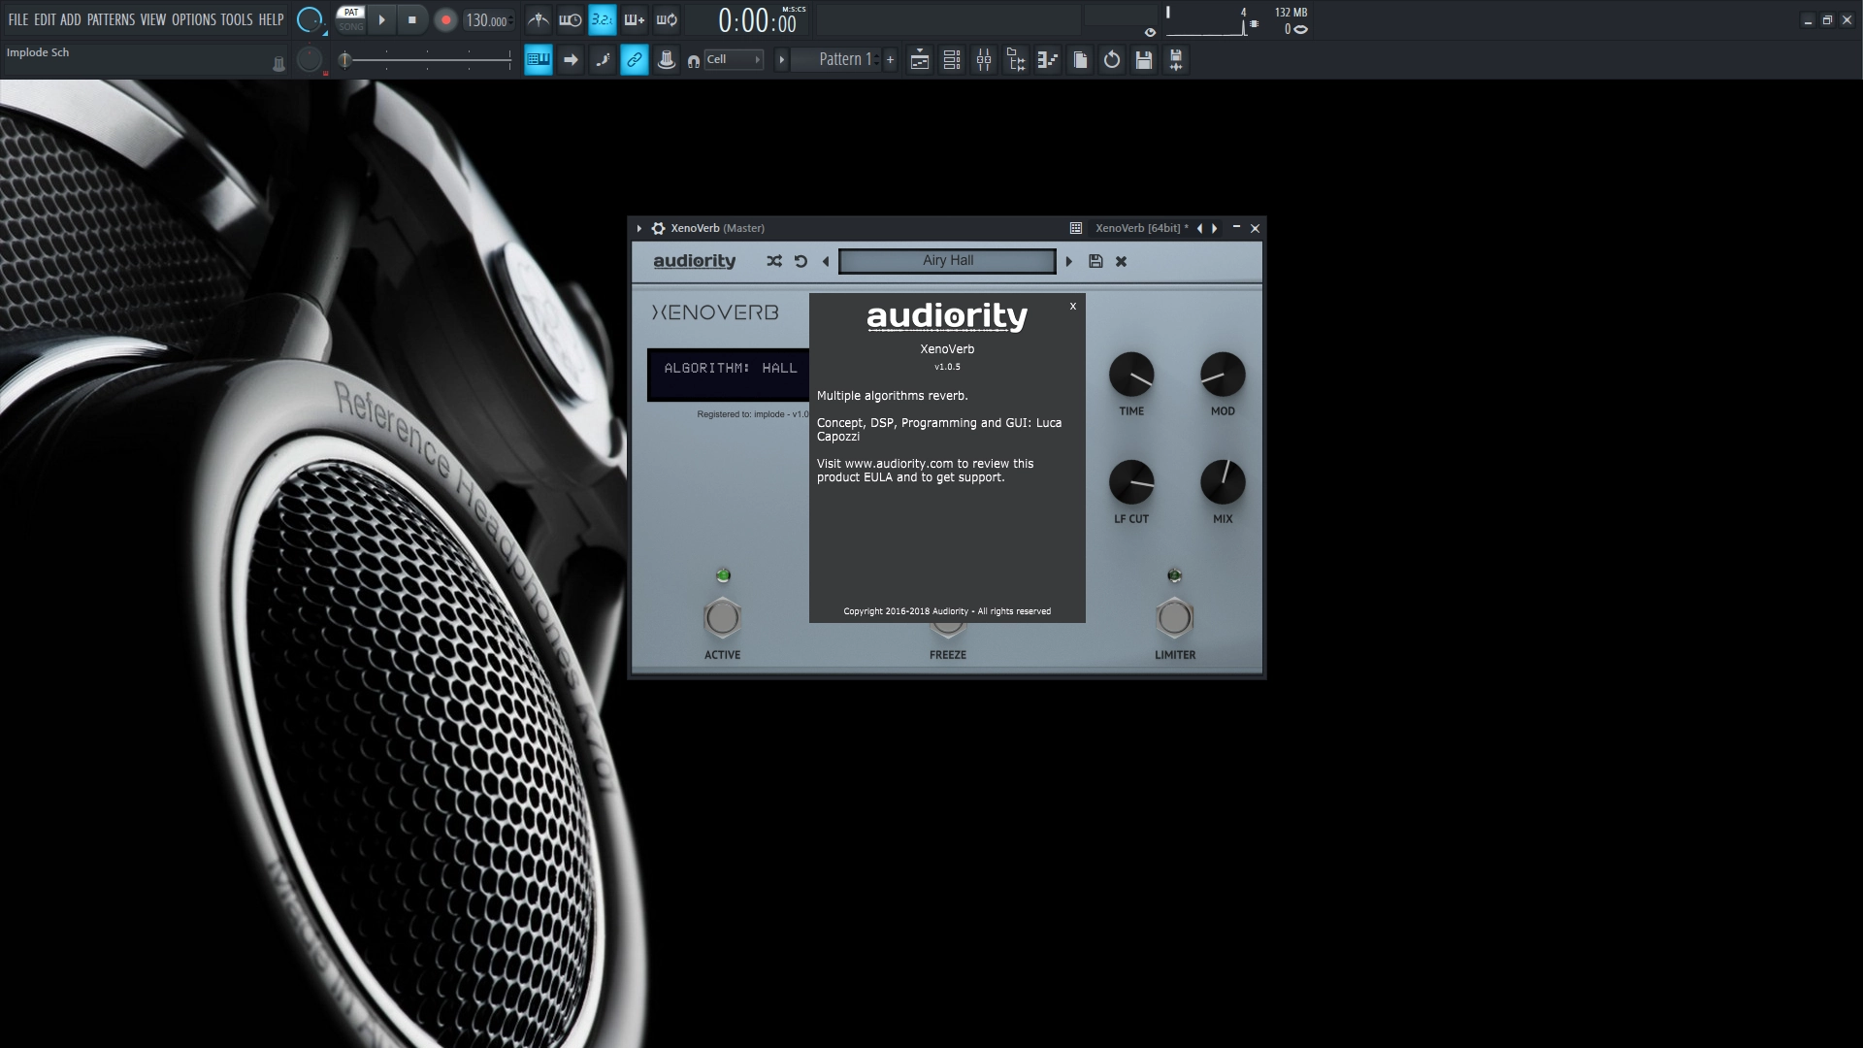Go to previous XenoVerb preset
The image size is (1863, 1048).
click(826, 261)
